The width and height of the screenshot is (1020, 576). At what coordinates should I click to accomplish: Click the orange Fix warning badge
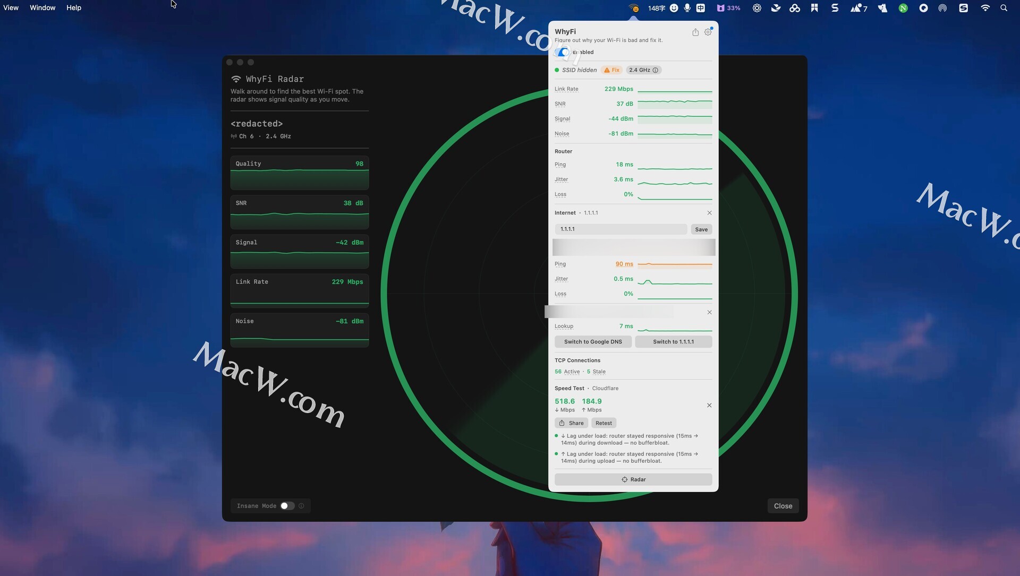click(x=611, y=70)
